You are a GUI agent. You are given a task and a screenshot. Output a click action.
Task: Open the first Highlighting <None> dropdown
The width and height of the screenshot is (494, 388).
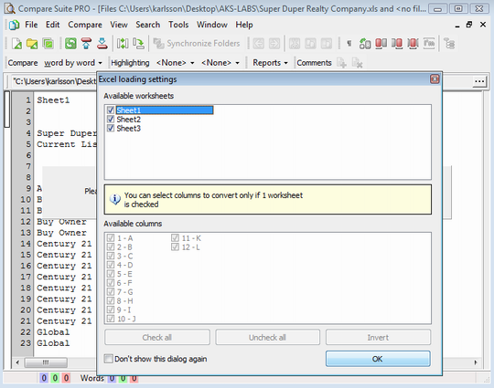pos(175,63)
